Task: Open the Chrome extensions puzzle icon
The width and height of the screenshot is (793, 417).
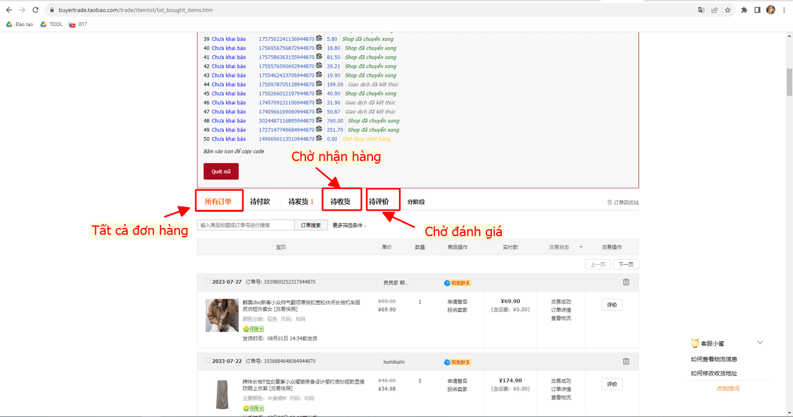Action: point(744,10)
